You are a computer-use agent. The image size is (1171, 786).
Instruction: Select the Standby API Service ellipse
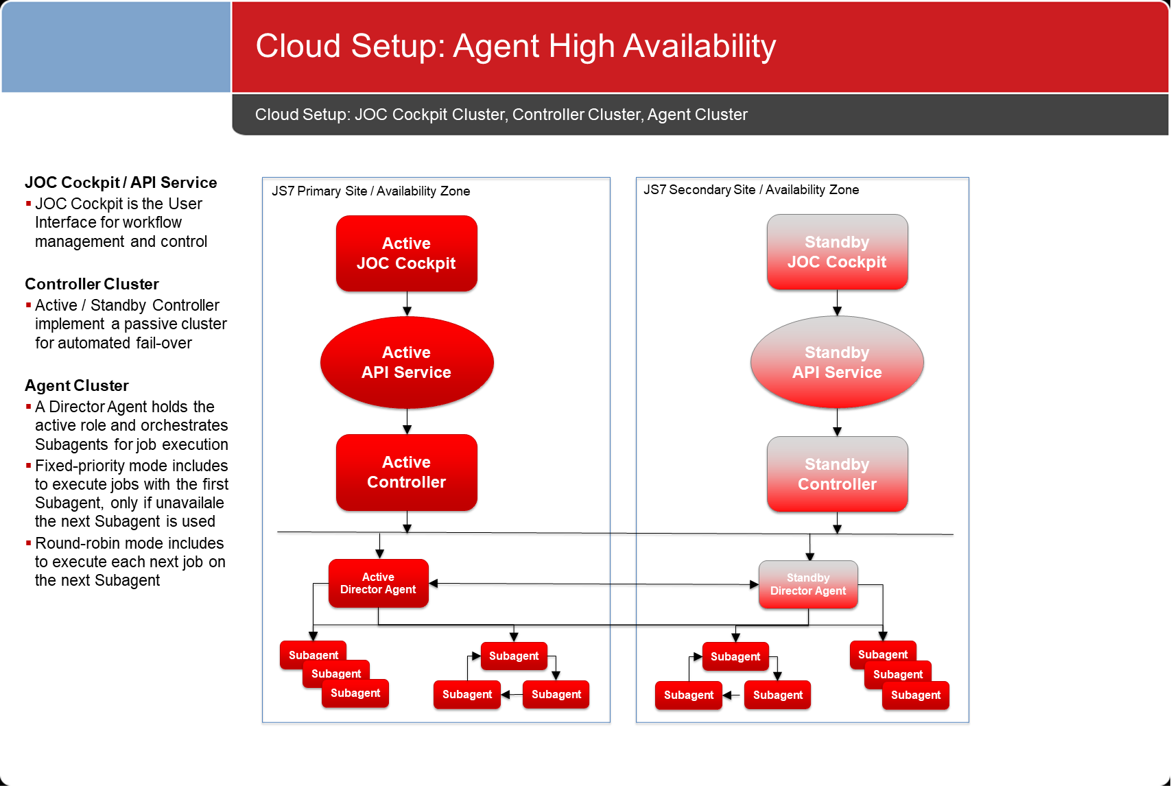pos(837,362)
